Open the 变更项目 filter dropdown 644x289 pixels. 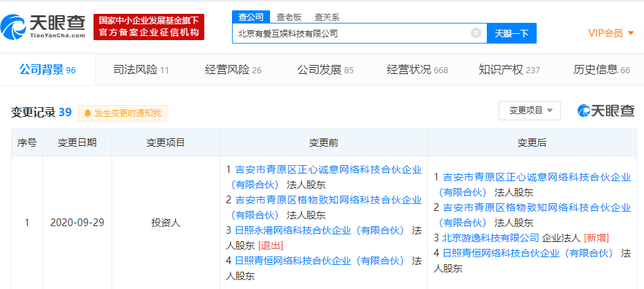530,110
